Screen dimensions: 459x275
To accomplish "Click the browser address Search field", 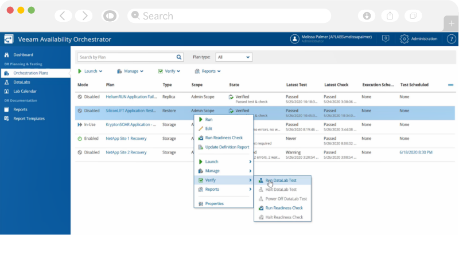I will [x=229, y=16].
